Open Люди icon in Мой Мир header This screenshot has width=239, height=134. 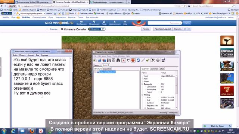[104, 23]
